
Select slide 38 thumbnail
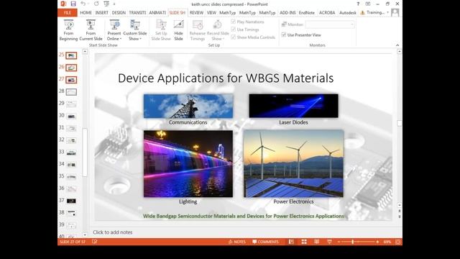click(71, 213)
